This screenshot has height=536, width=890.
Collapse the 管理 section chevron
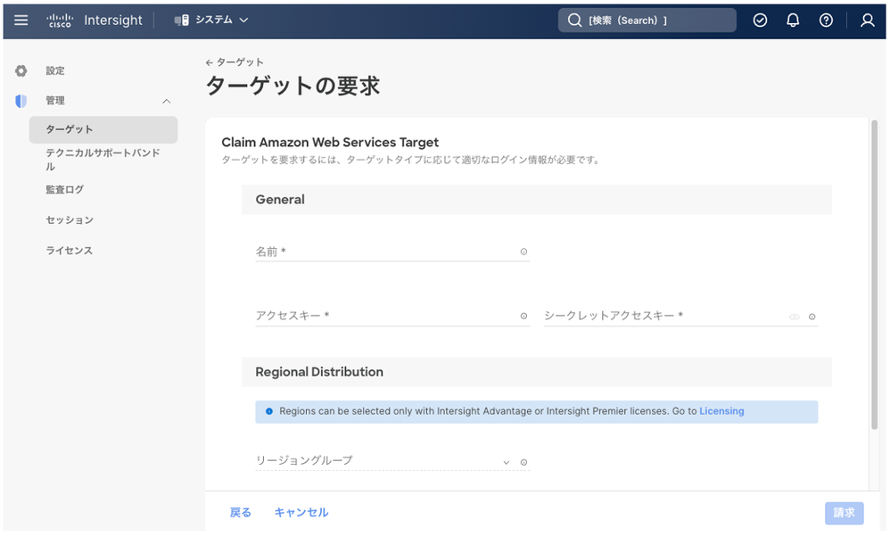tap(166, 101)
